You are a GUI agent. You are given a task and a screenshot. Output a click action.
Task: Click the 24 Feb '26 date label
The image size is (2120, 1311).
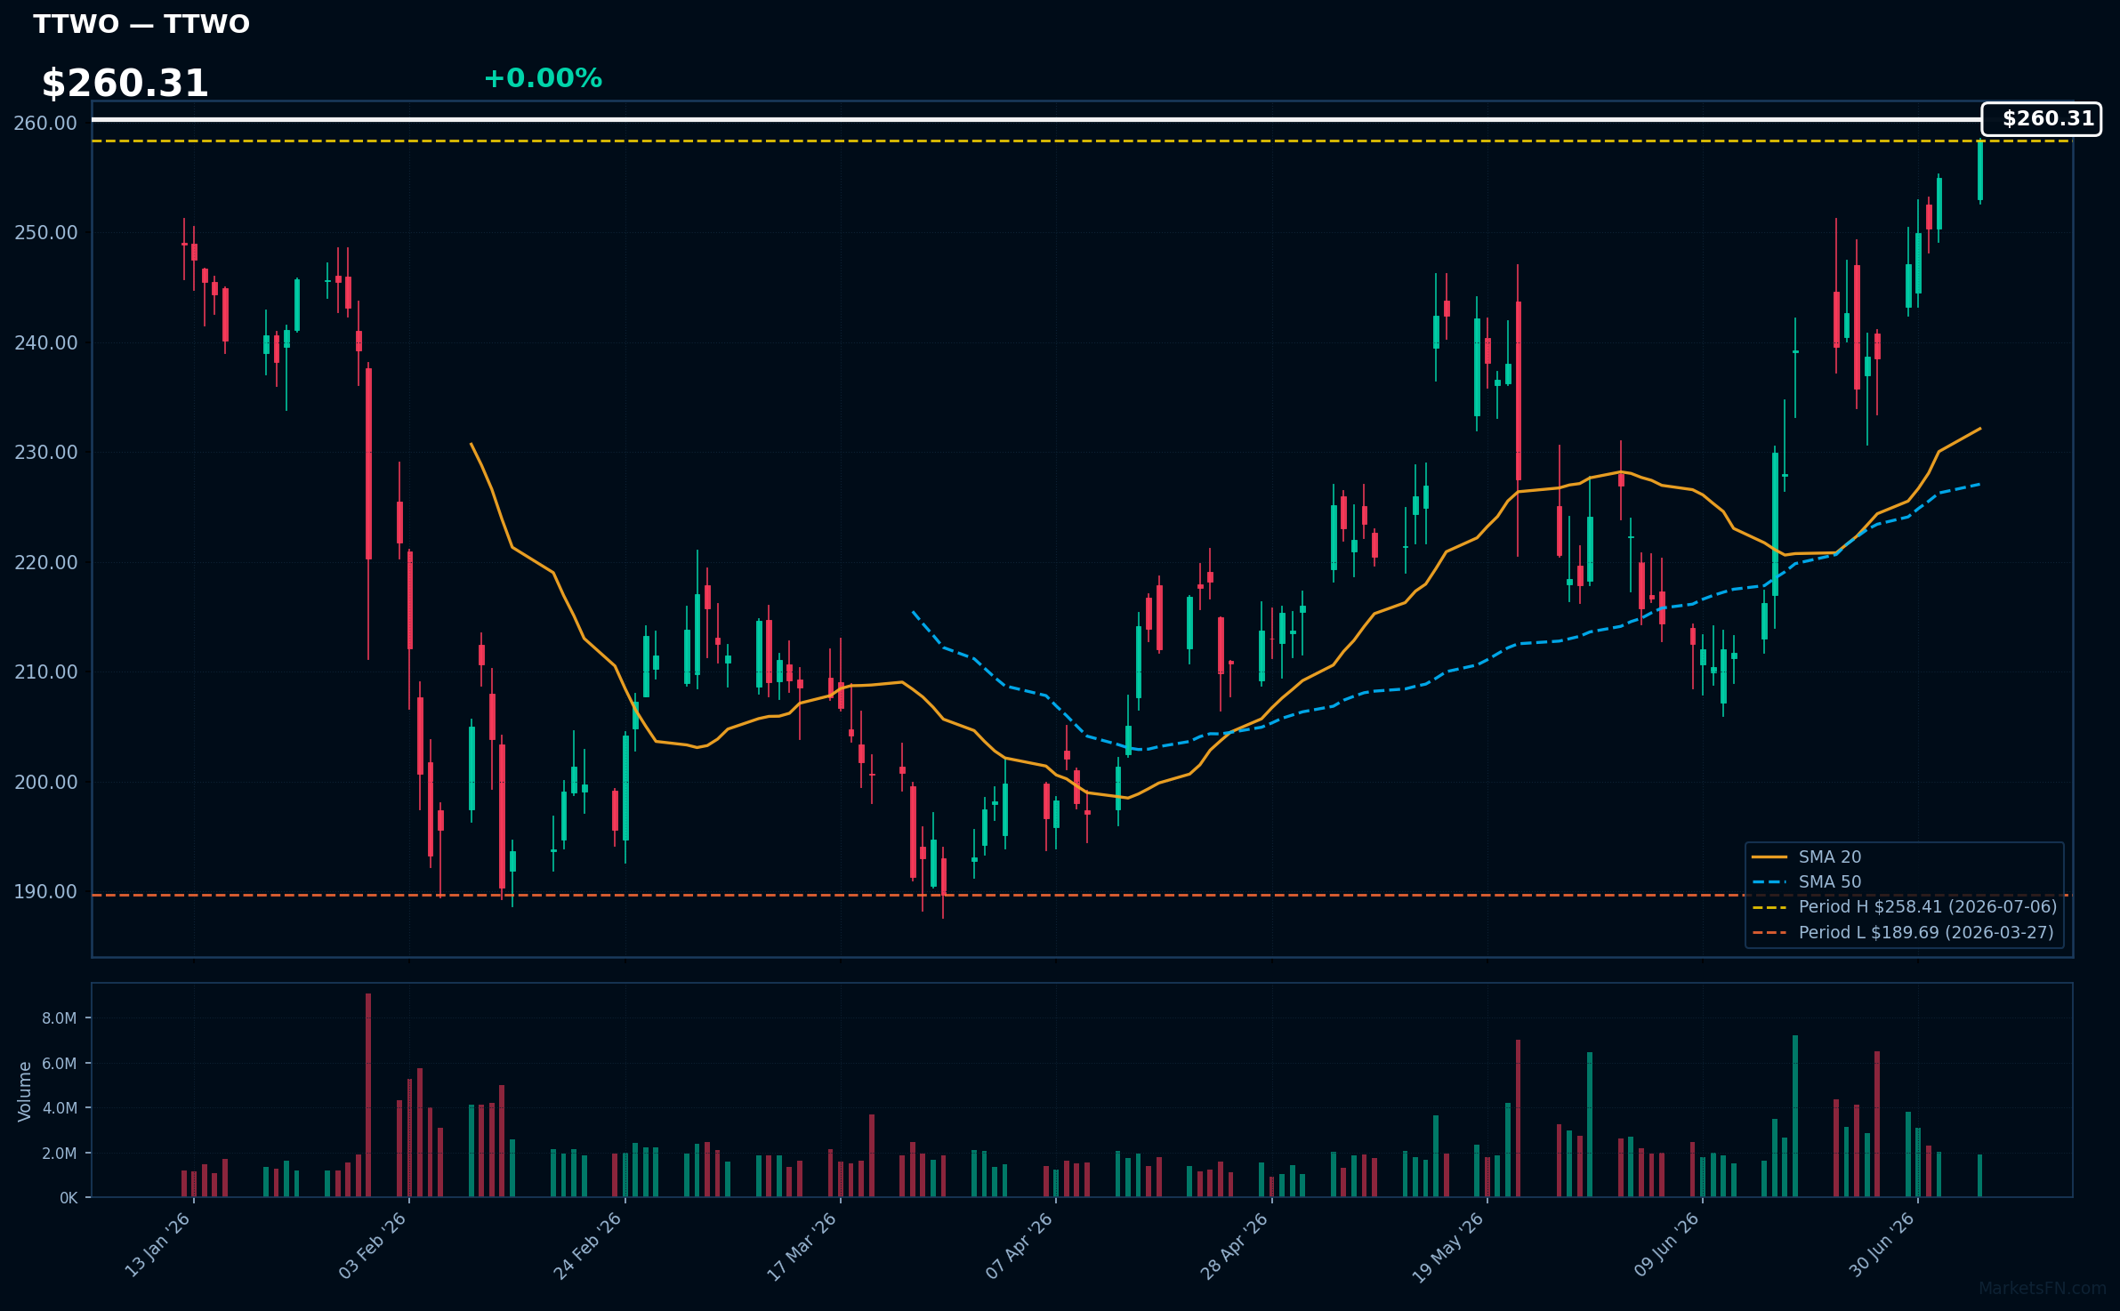pyautogui.click(x=587, y=1245)
